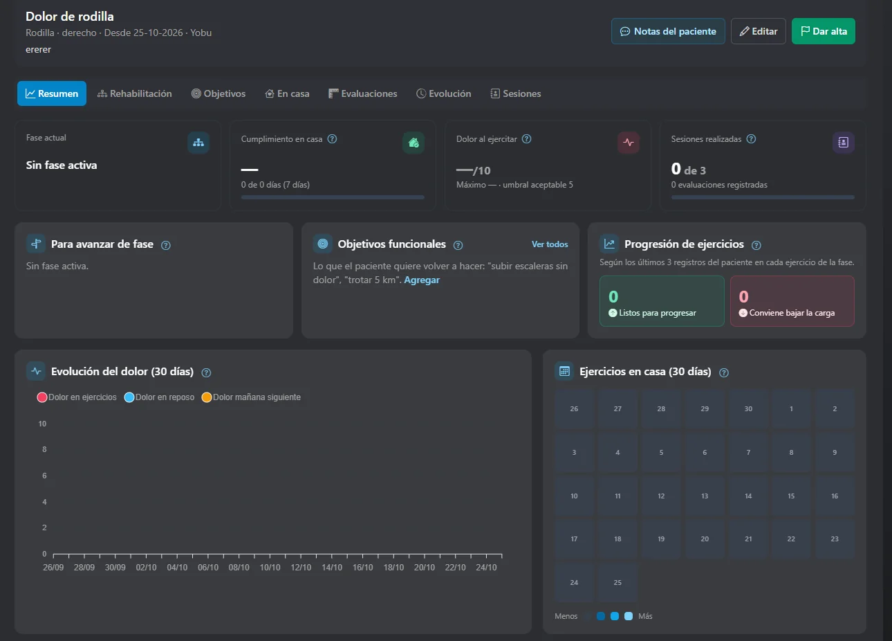Screen dimensions: 892x641
Task: Switch to the Evolución tab
Action: click(444, 93)
